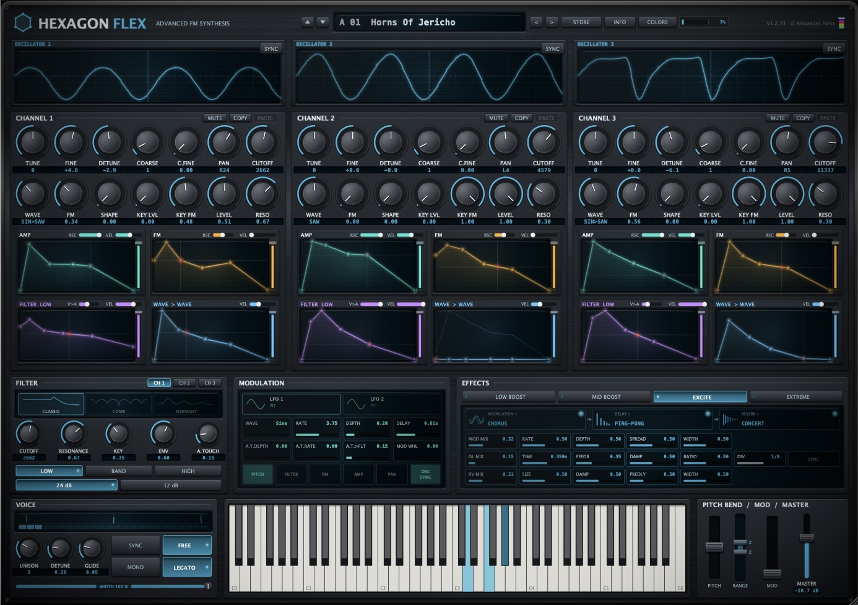The width and height of the screenshot is (858, 605).
Task: Open the preset name display Horns Of Jericho
Action: 428,22
